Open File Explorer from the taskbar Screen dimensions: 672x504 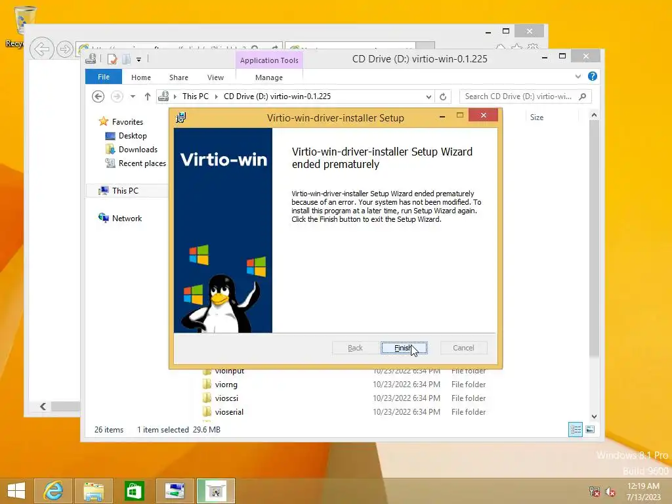point(93,491)
